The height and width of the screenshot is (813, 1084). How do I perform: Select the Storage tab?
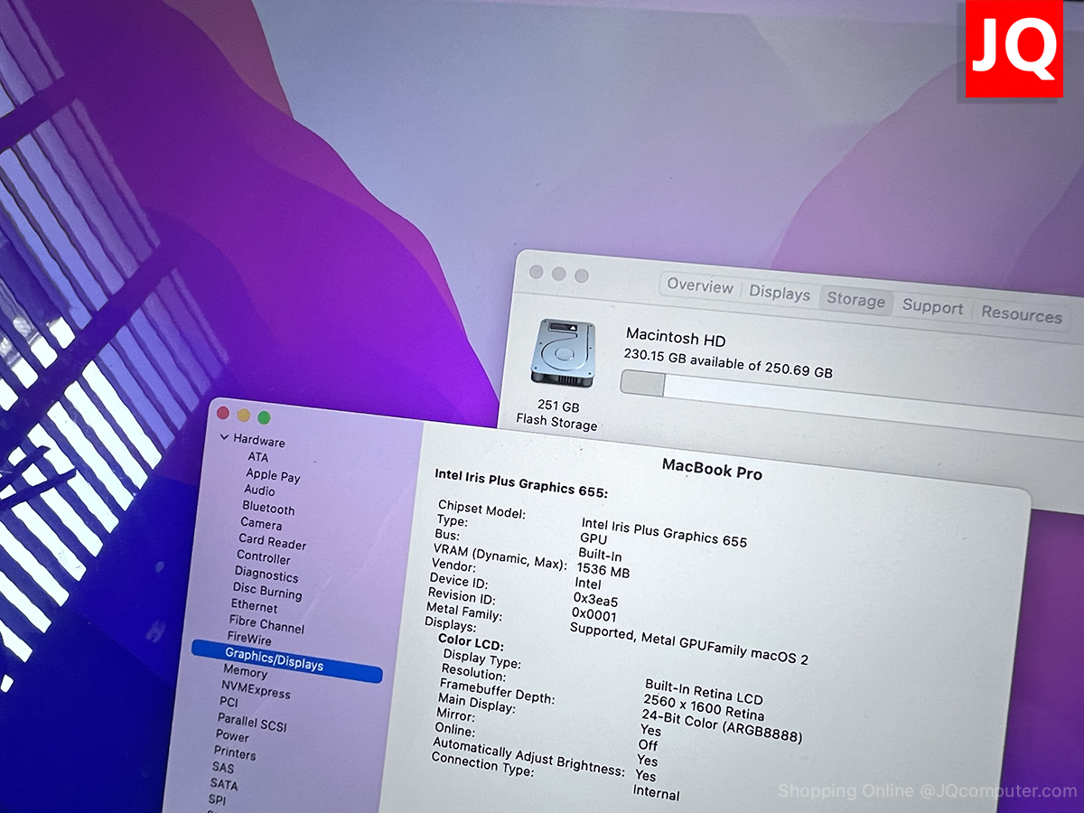pyautogui.click(x=855, y=300)
